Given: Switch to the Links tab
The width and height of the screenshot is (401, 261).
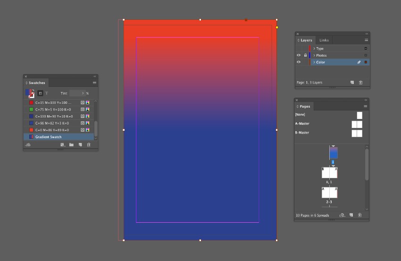Looking at the screenshot, I should 324,40.
